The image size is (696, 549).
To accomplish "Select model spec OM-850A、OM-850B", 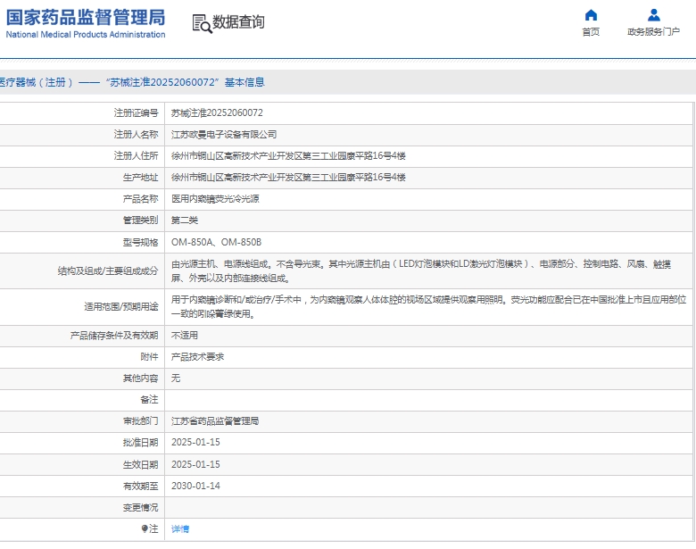I will pyautogui.click(x=216, y=242).
